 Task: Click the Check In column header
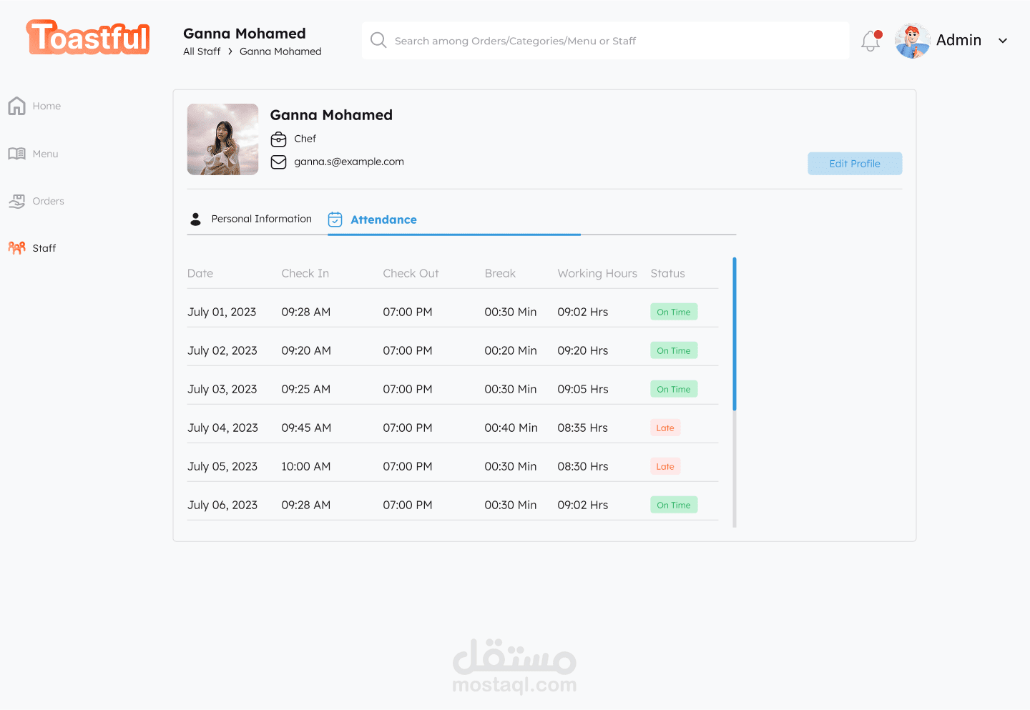pos(305,273)
